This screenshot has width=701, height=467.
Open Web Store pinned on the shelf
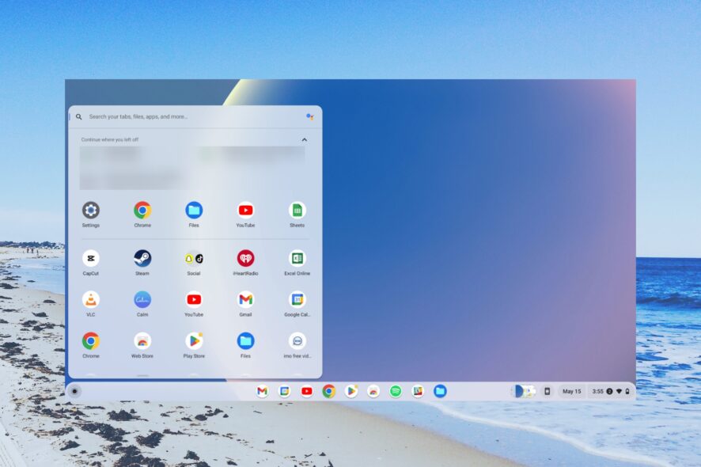tap(373, 391)
